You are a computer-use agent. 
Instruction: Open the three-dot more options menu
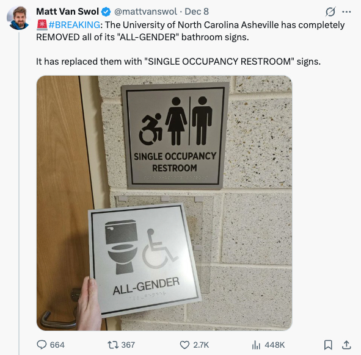[x=346, y=12]
